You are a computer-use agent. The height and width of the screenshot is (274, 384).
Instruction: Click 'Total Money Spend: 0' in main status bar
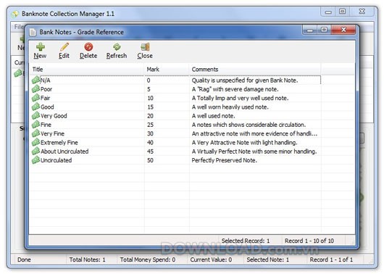[x=148, y=260]
